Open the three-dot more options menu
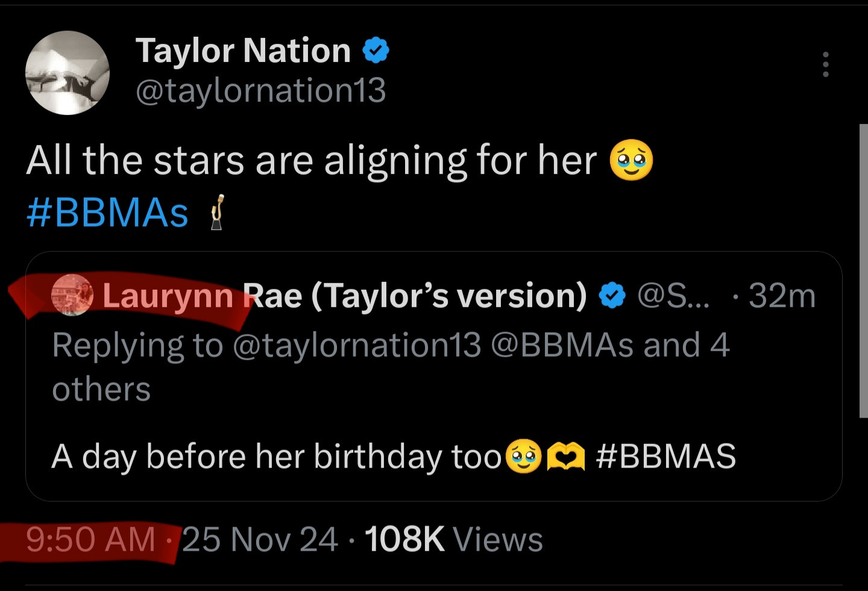Image resolution: width=868 pixels, height=591 pixels. point(825,64)
